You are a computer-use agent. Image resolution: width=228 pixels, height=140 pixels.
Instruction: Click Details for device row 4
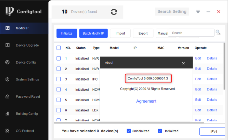[x=212, y=89]
